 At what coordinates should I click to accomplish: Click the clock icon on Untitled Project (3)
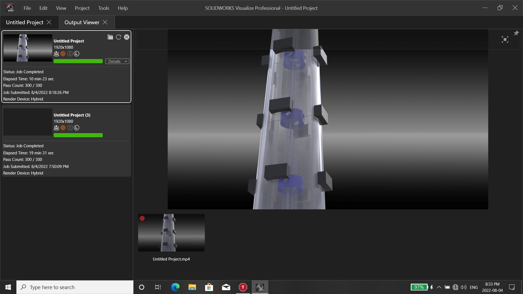click(x=76, y=127)
